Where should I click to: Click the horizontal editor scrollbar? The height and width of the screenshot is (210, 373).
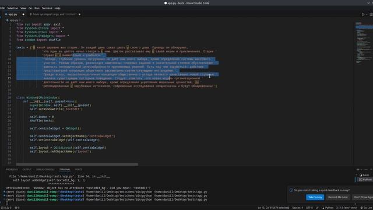pyautogui.click(x=77, y=164)
